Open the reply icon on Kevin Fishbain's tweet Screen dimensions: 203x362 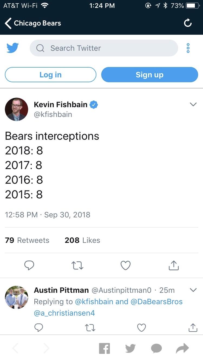pyautogui.click(x=29, y=265)
